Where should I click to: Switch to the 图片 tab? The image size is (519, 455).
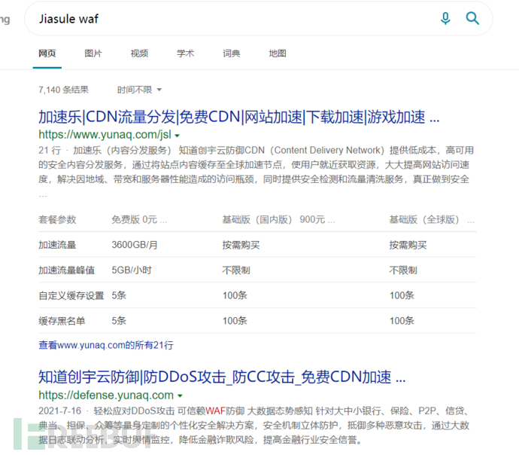coord(93,53)
